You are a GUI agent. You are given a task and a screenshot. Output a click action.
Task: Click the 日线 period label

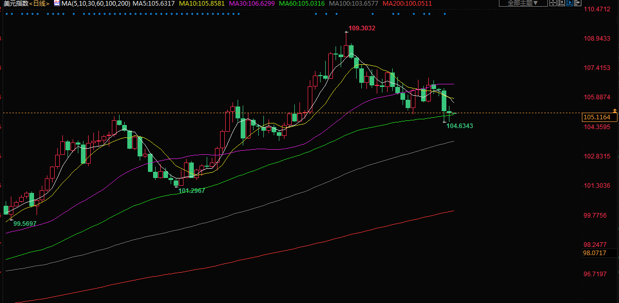[40, 3]
